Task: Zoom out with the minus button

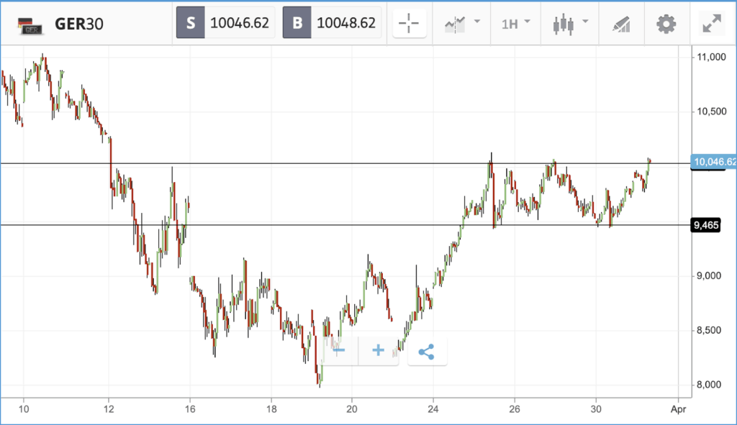Action: coord(339,350)
